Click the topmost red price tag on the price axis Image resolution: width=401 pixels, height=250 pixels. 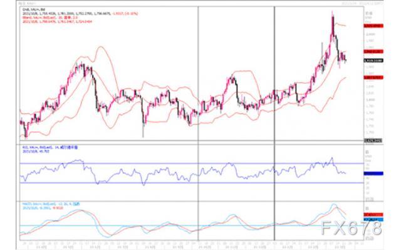pos(373,26)
